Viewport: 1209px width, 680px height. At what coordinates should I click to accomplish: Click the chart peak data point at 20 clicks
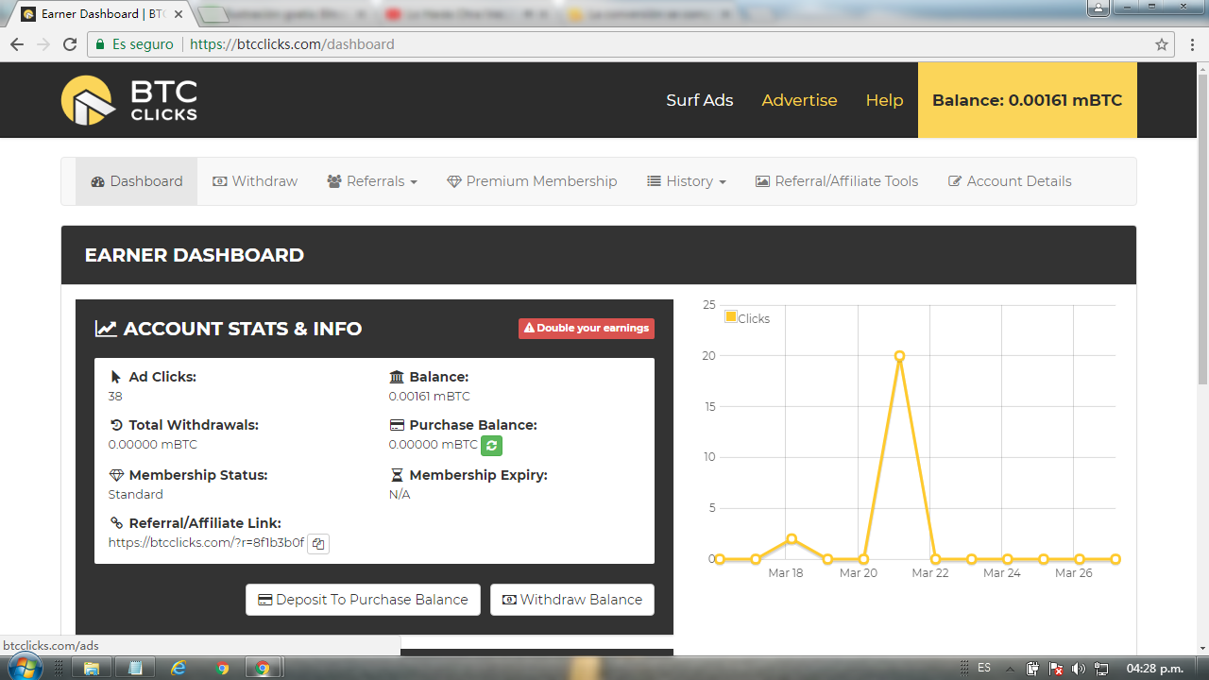899,356
